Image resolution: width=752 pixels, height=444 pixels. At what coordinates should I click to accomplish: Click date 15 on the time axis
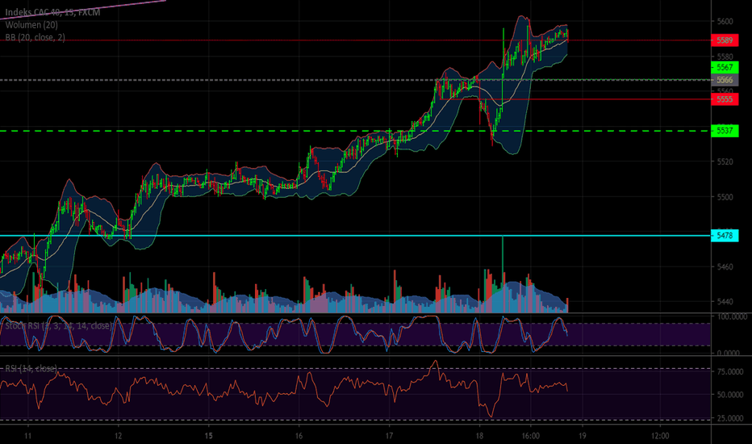(x=209, y=436)
